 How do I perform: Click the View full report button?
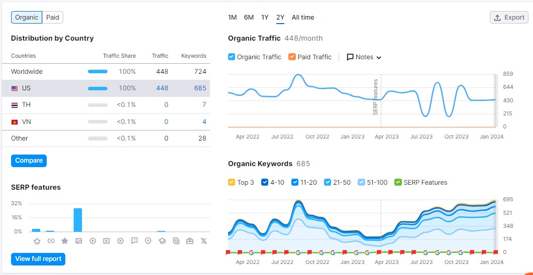[x=38, y=259]
